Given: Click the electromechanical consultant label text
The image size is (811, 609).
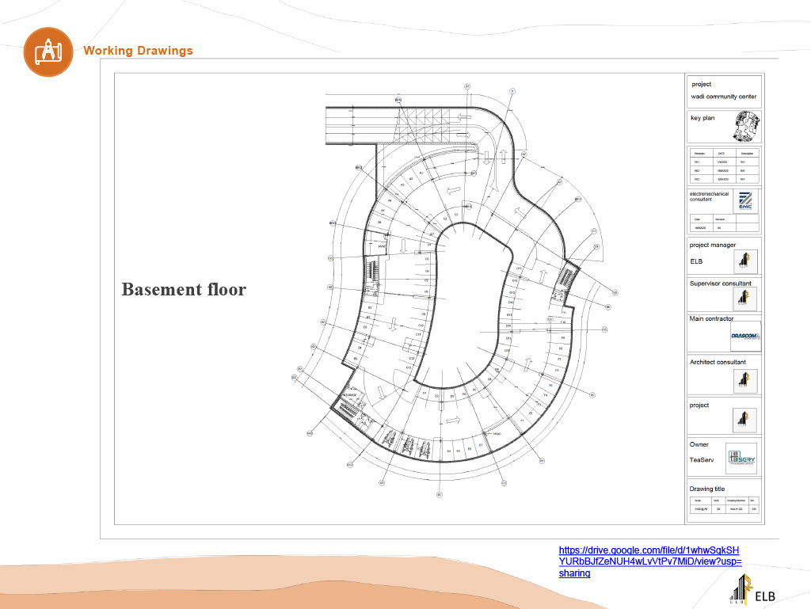Looking at the screenshot, I should 712,196.
